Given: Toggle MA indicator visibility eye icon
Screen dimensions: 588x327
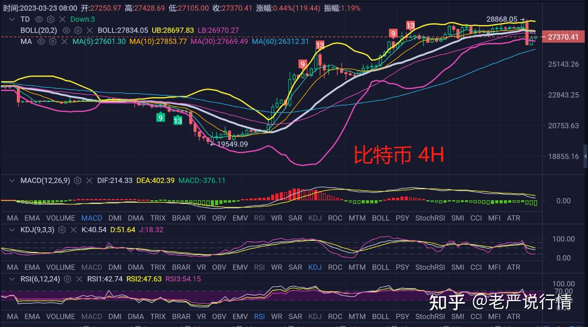Looking at the screenshot, I should click(x=41, y=41).
